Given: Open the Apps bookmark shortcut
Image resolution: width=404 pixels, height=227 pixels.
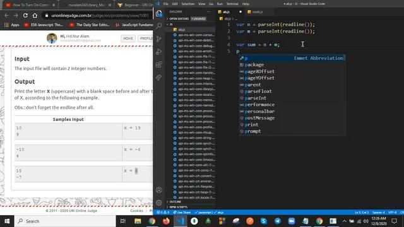Looking at the screenshot, I should tap(12, 25).
